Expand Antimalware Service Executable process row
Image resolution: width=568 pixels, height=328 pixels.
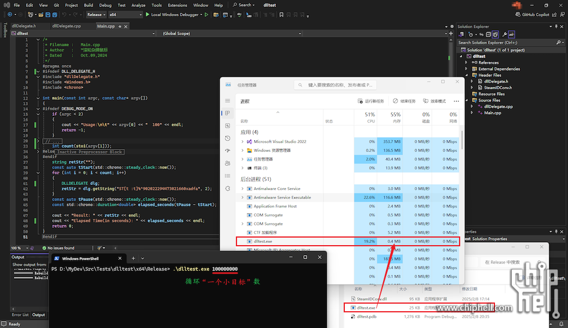242,197
